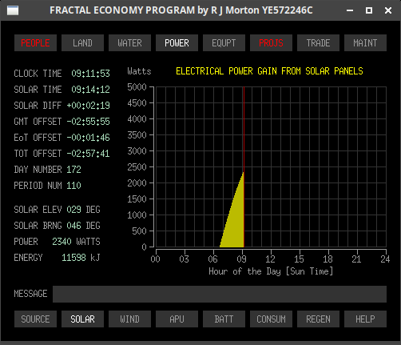The width and height of the screenshot is (401, 345).
Task: Click the hour 24 axis label
Action: click(385, 259)
